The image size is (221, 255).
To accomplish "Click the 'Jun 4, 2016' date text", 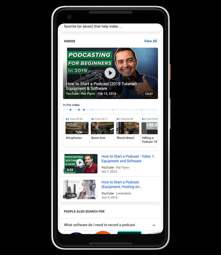I will click(x=109, y=198).
